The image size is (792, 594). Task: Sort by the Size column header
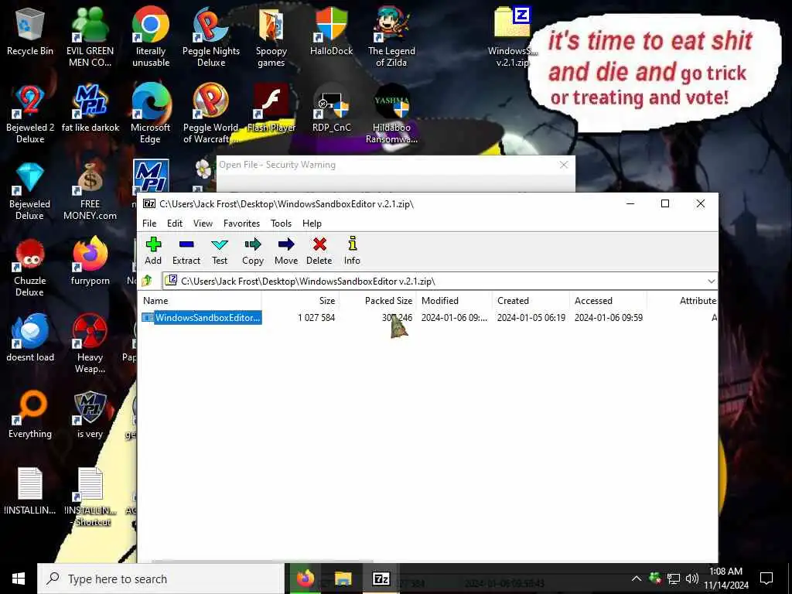[300, 301]
